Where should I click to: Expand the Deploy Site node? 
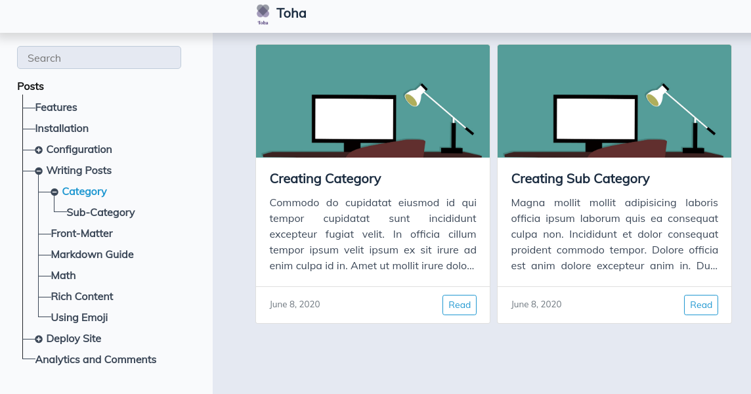39,339
